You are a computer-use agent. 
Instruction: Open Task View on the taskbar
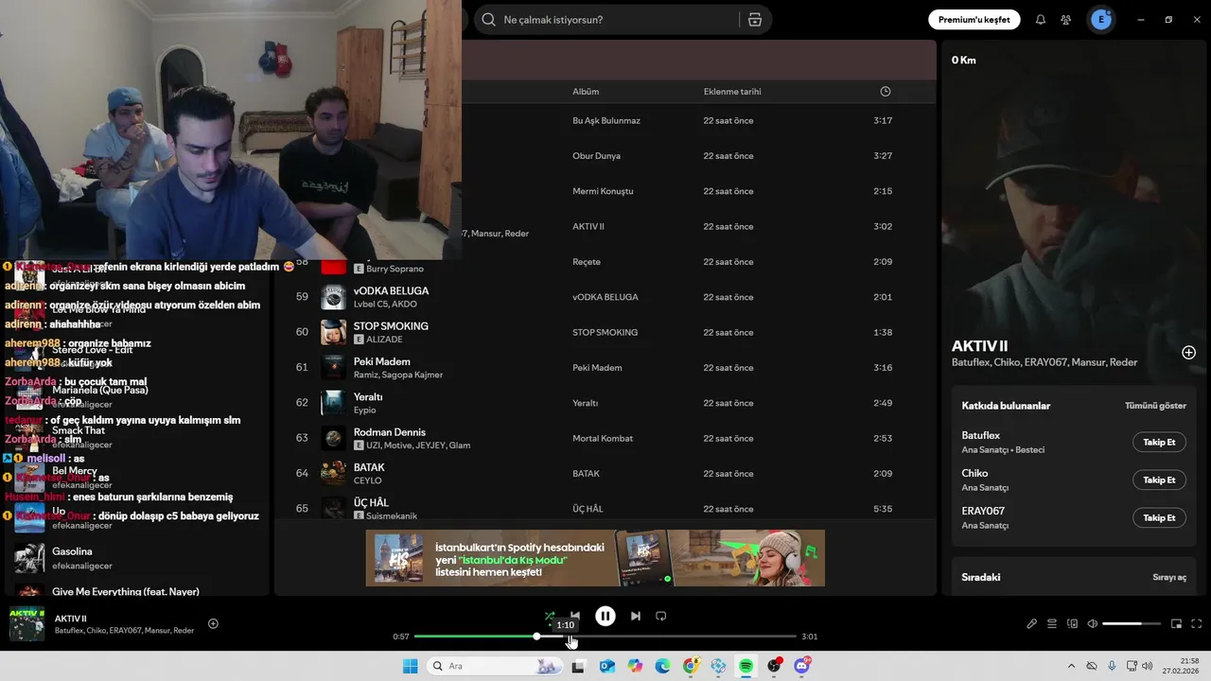point(578,666)
